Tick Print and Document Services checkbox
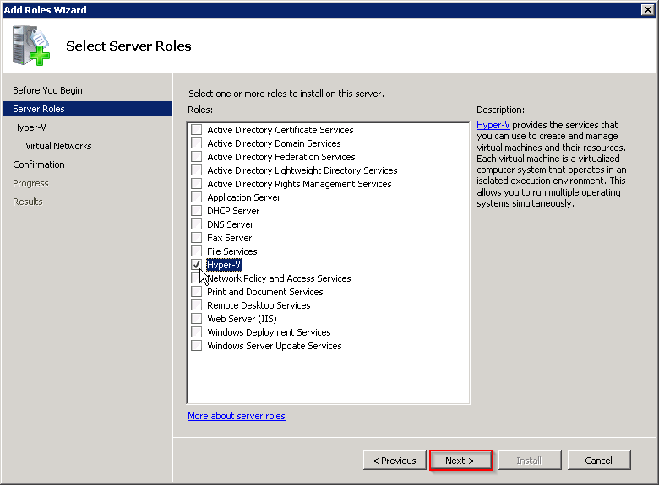Viewport: 659px width, 485px height. 196,292
